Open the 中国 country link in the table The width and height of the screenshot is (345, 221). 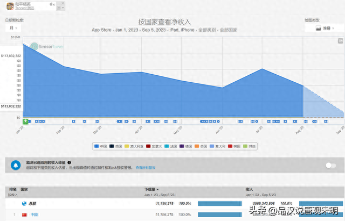34,215
